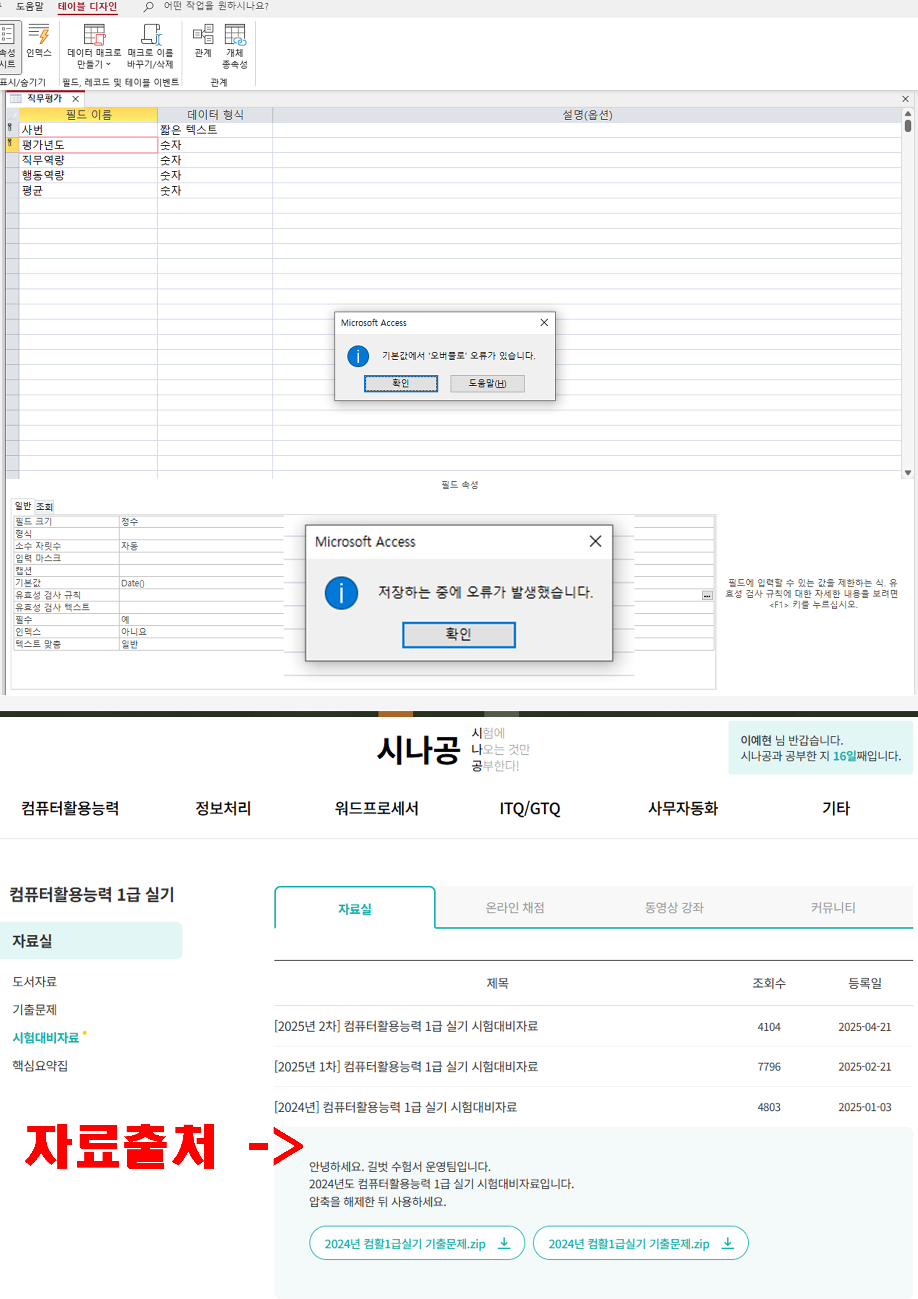Open the 온라인 채점 tab
Viewport: 918px width, 1299px height.
pyautogui.click(x=515, y=908)
